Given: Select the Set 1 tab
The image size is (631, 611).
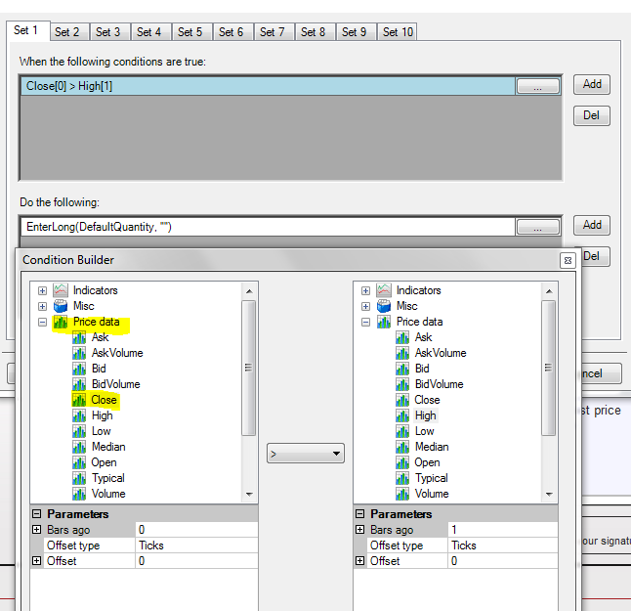Looking at the screenshot, I should point(26,30).
